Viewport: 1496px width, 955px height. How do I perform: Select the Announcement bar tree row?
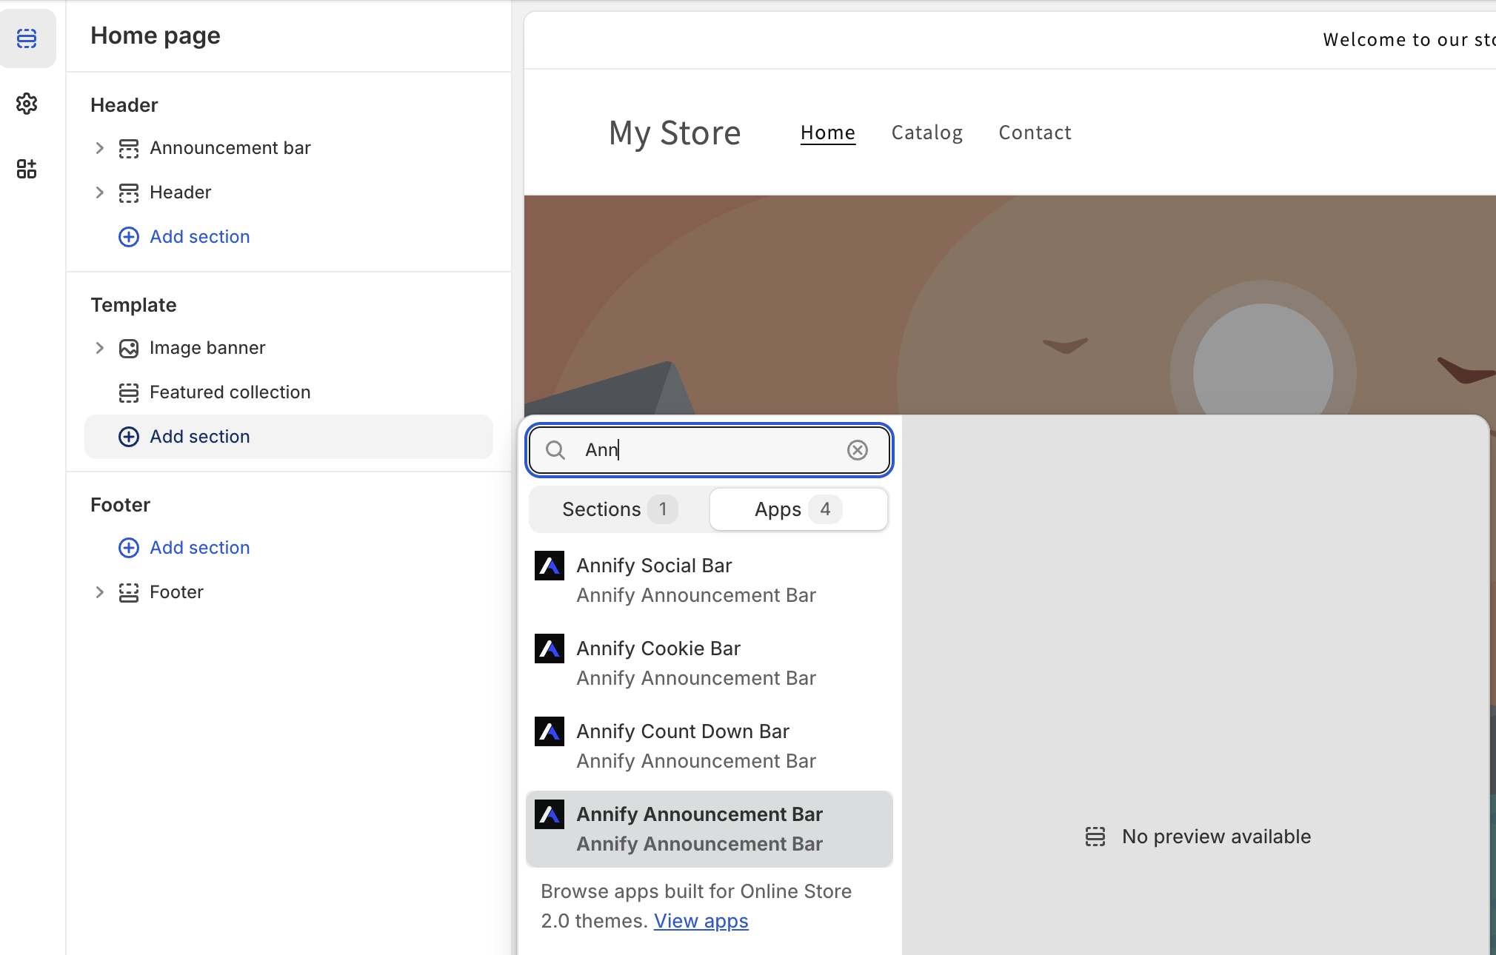(x=289, y=148)
